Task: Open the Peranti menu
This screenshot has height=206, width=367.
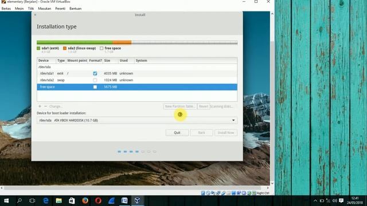Action: [x=60, y=9]
